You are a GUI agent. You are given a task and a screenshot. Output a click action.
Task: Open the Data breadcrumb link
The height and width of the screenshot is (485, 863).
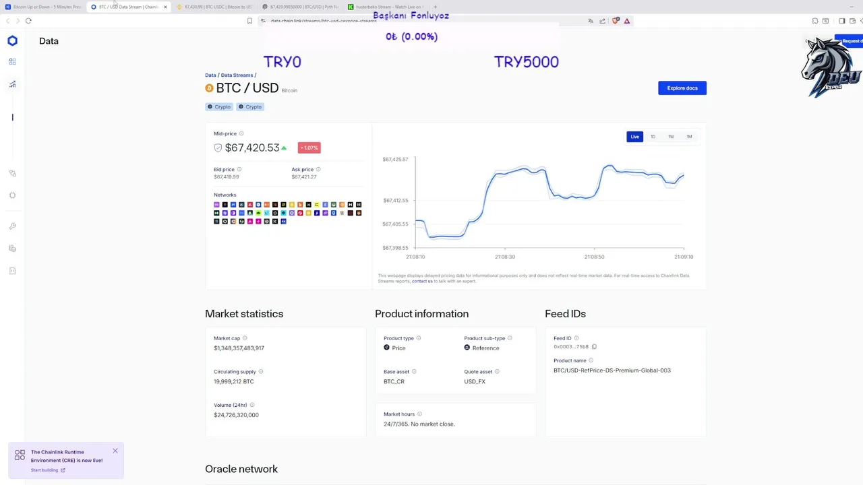pyautogui.click(x=210, y=75)
